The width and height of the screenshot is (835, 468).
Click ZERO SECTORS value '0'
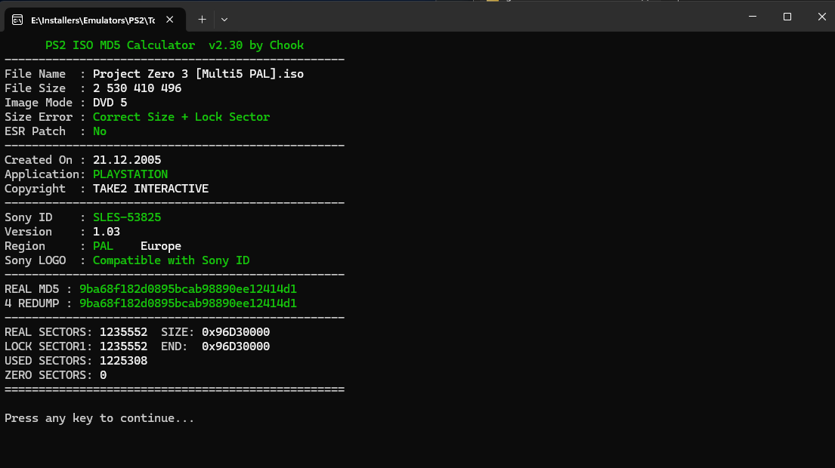(x=104, y=375)
